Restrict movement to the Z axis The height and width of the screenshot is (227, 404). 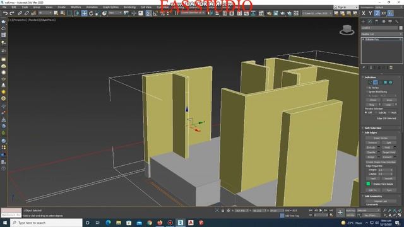tap(377, 13)
